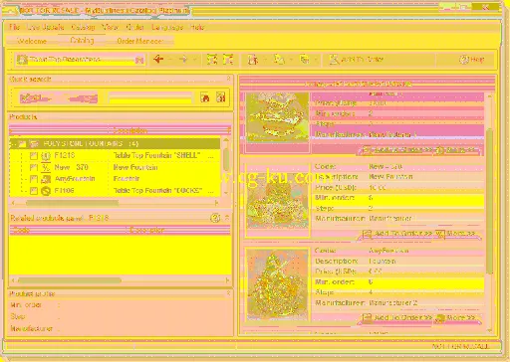The height and width of the screenshot is (362, 510).
Task: Collapse the Quick search panel
Action: (x=228, y=79)
